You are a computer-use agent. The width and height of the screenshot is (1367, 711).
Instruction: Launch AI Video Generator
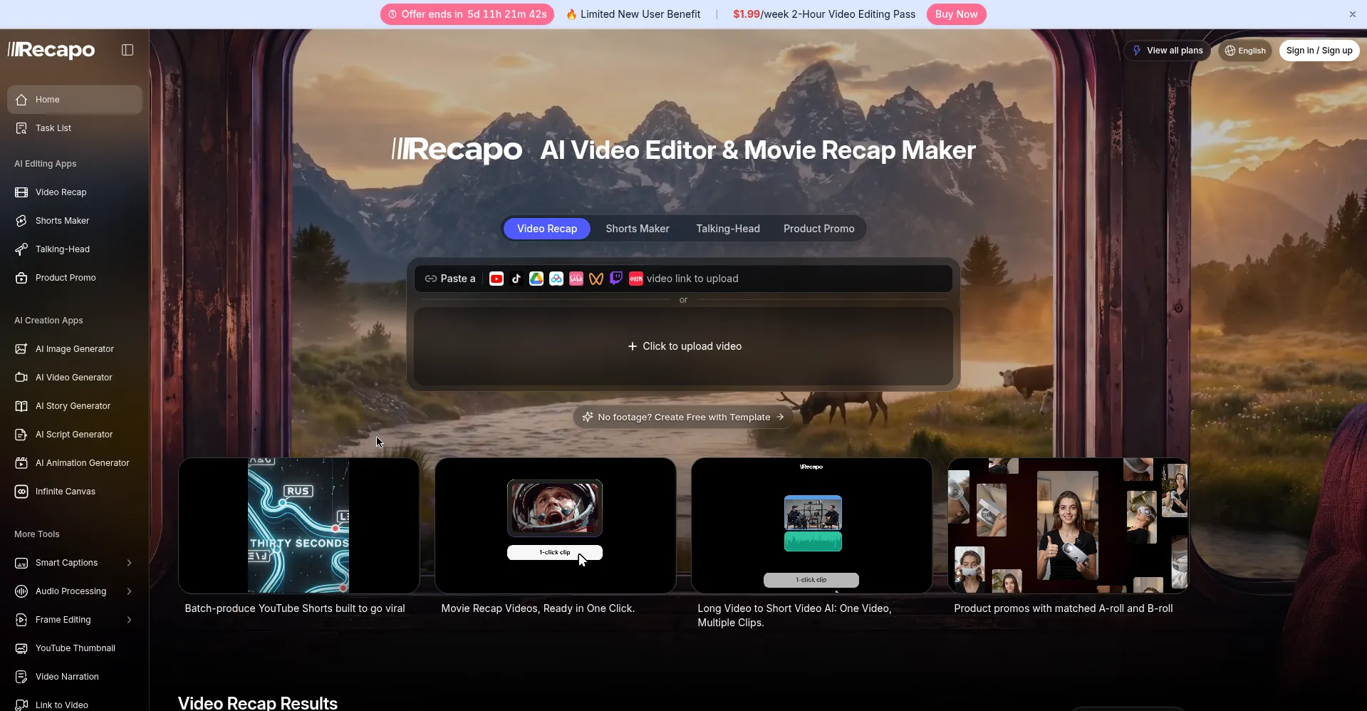[x=75, y=378]
